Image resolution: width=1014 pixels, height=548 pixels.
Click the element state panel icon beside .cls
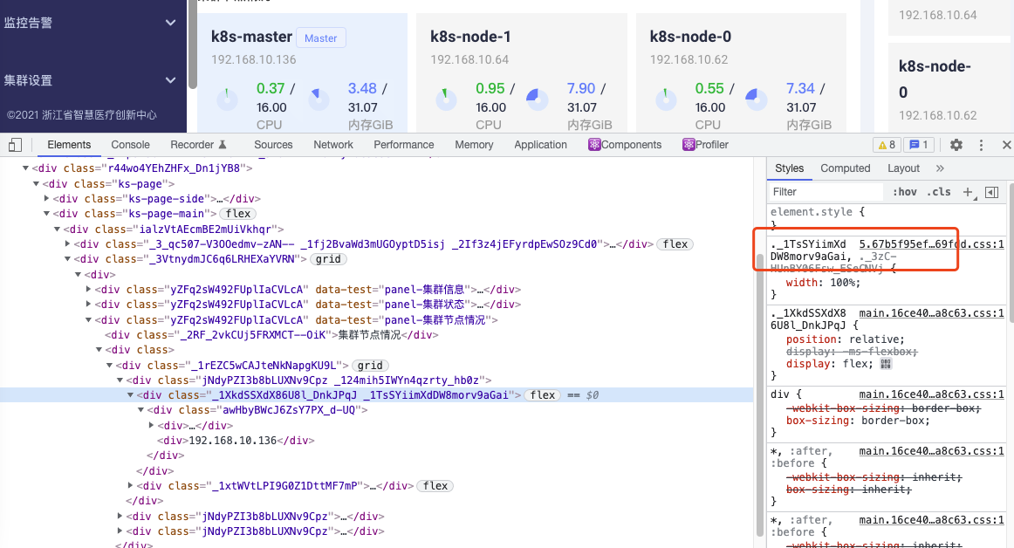(991, 191)
